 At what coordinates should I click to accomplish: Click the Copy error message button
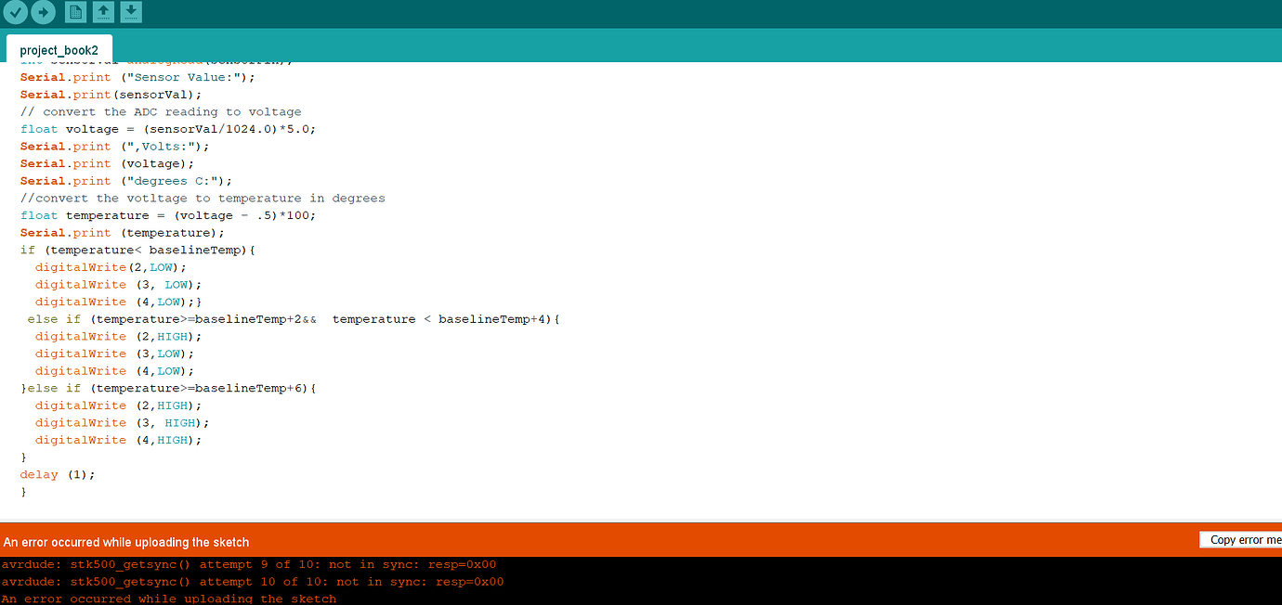coord(1240,539)
